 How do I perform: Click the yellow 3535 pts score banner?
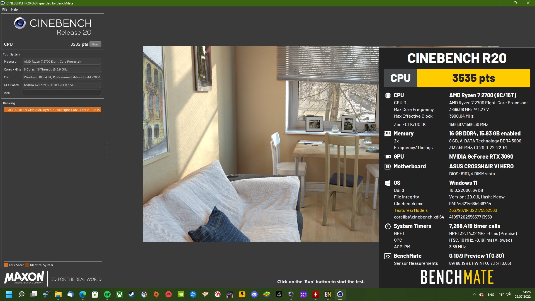[x=473, y=78]
